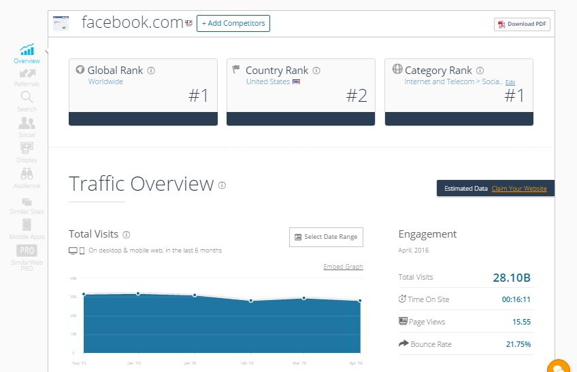
Task: Select the Nov '15 data point
Action: pos(84,294)
